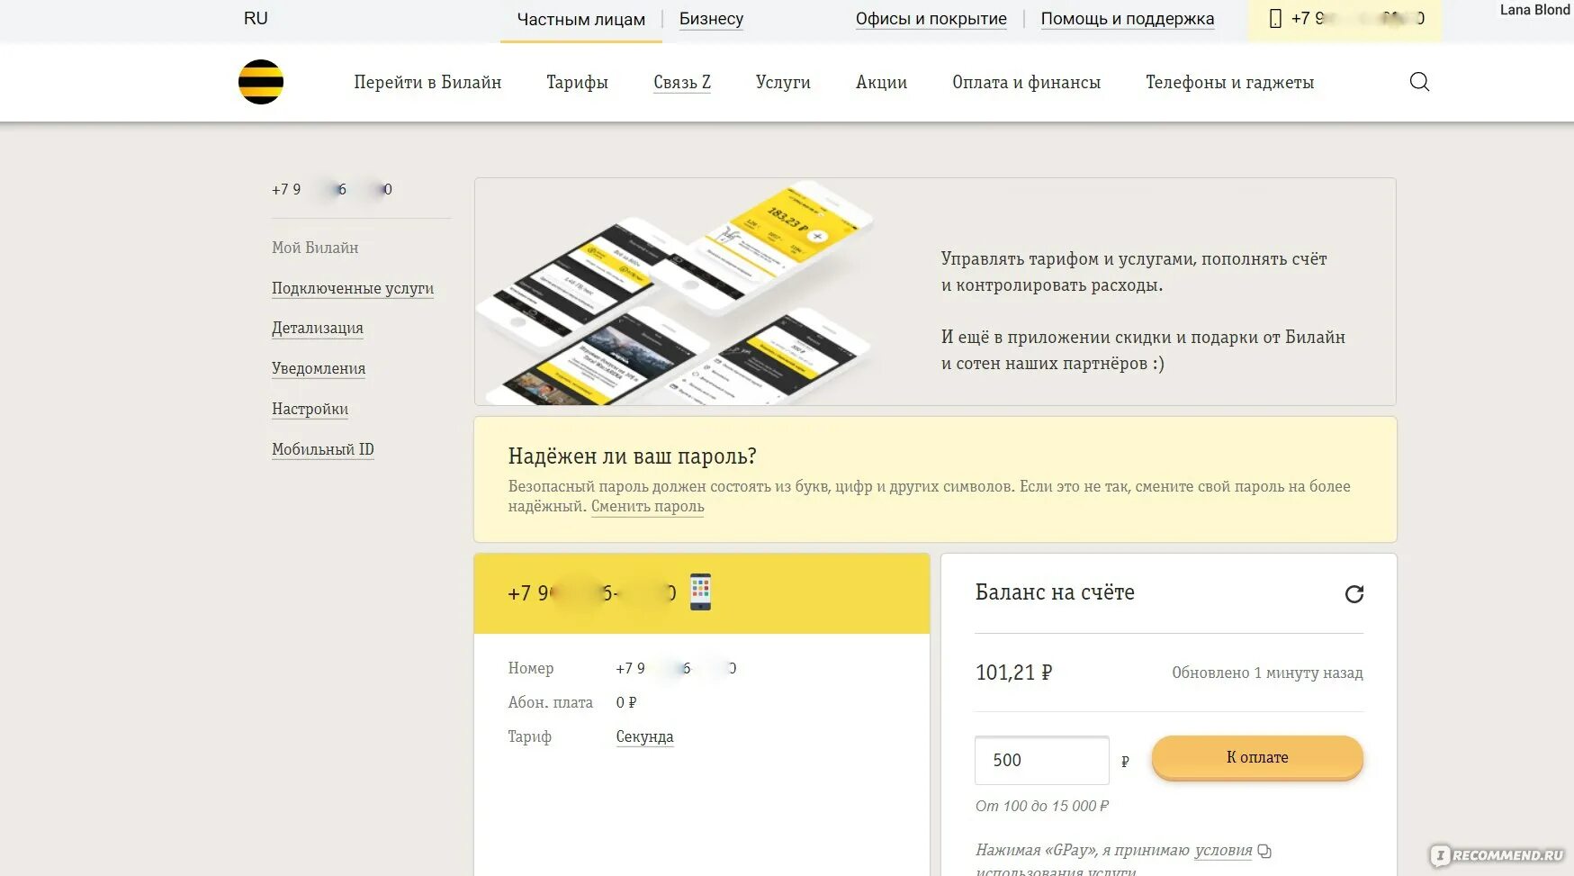This screenshot has height=876, width=1574.
Task: Click the payment amount field with 500
Action: tap(1042, 760)
